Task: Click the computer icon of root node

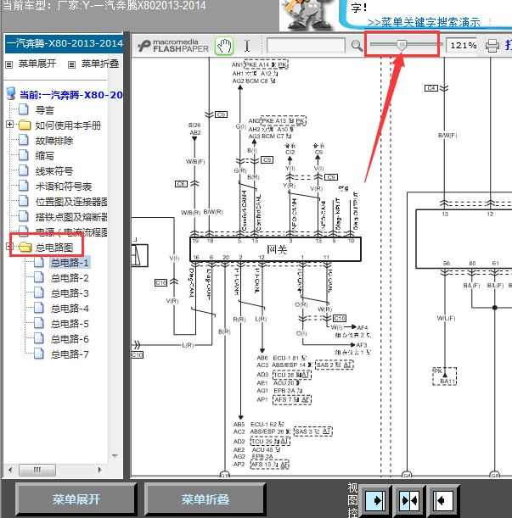Action: pos(11,93)
